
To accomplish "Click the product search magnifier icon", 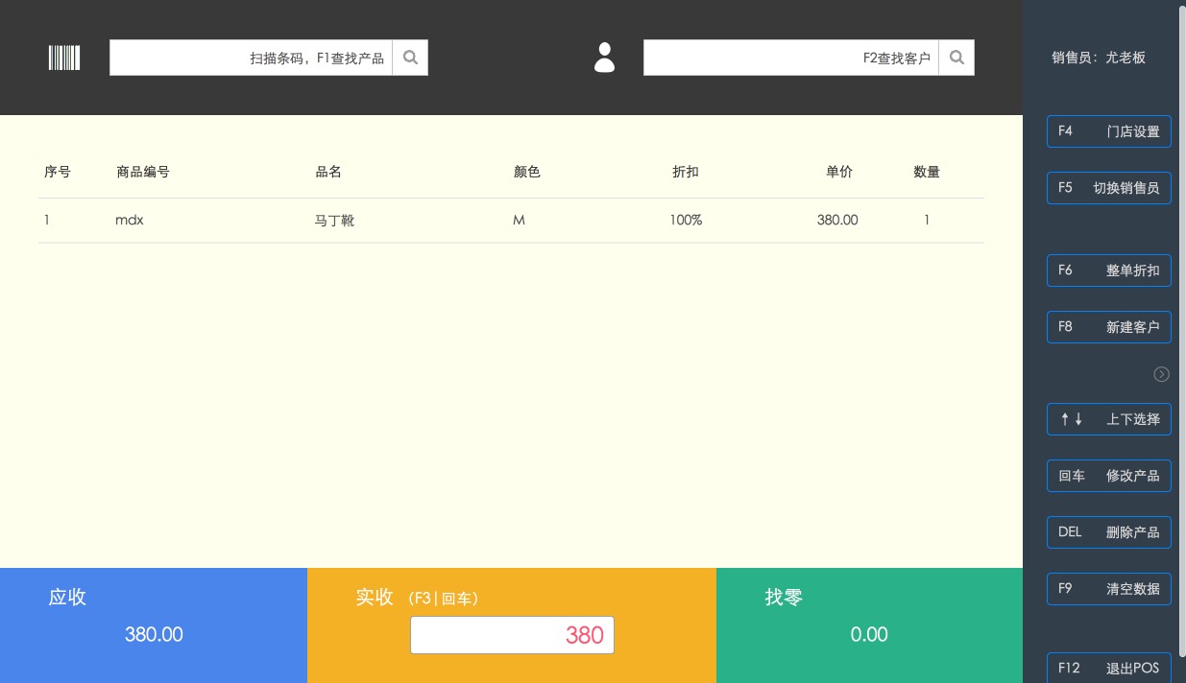I will [x=410, y=58].
